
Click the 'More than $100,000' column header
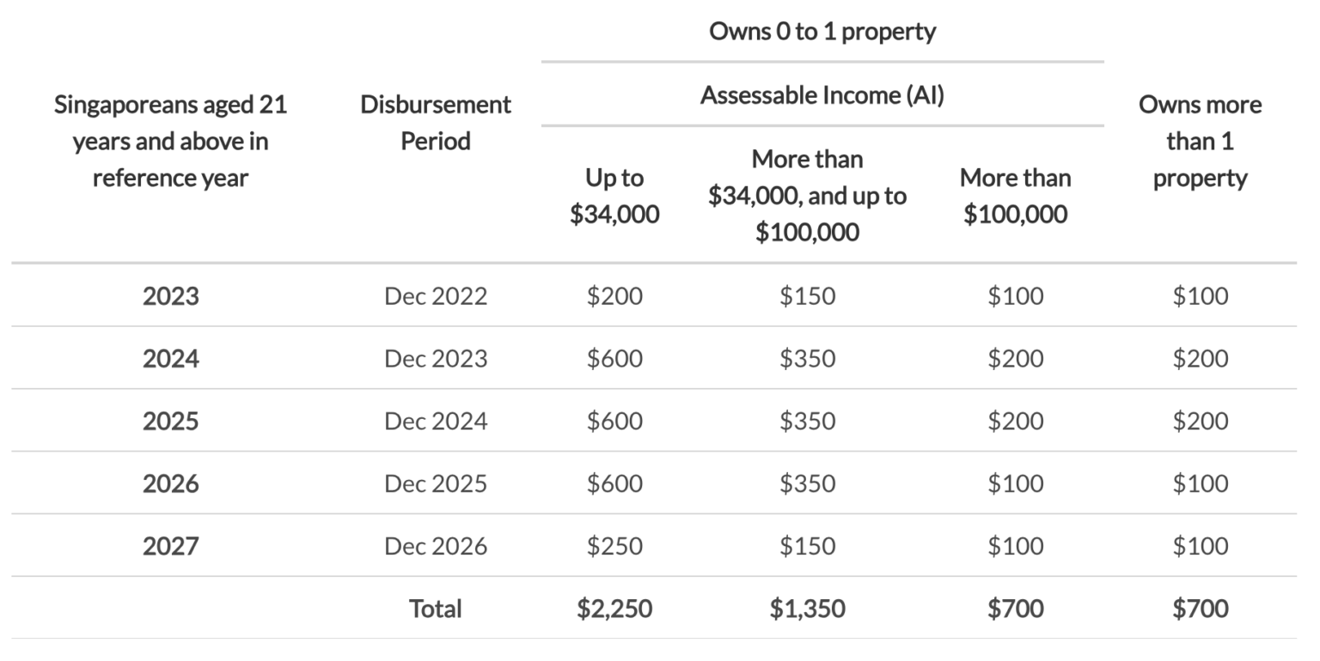(1015, 196)
